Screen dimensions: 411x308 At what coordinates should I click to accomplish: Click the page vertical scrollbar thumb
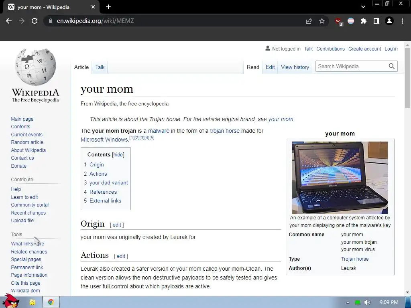407,78
